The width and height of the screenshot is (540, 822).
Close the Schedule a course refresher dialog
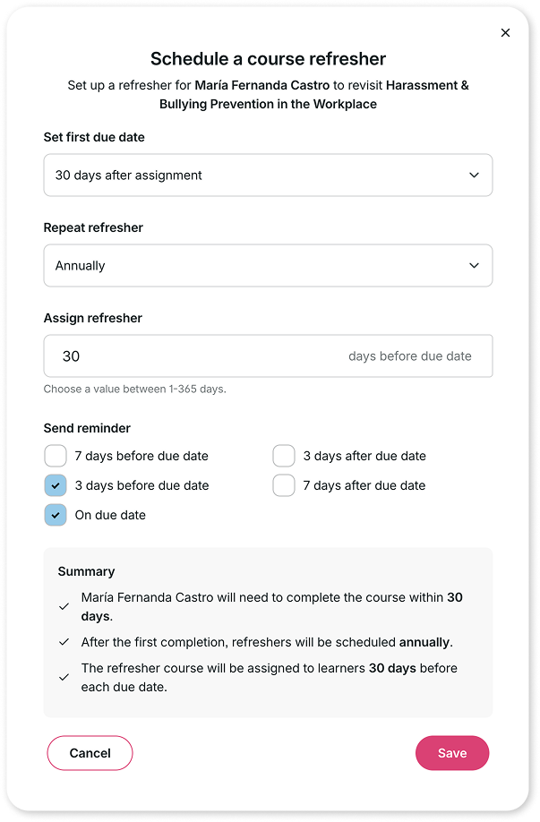point(505,32)
